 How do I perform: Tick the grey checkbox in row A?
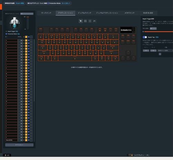[31, 40]
